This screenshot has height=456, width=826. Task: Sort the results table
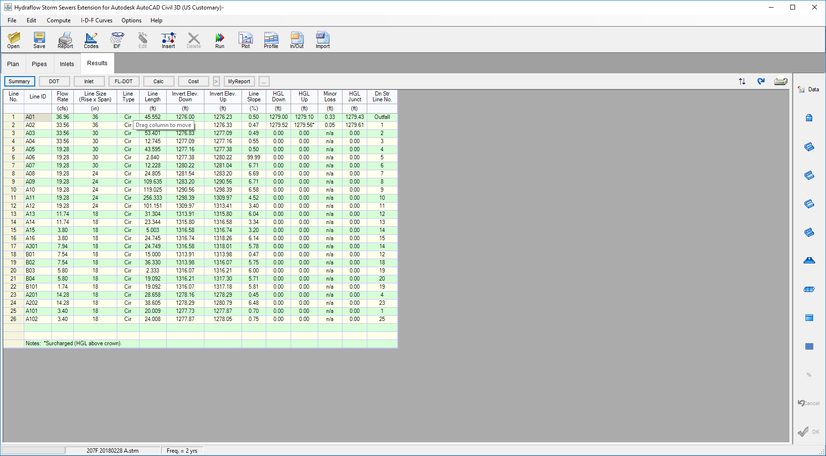[x=742, y=81]
